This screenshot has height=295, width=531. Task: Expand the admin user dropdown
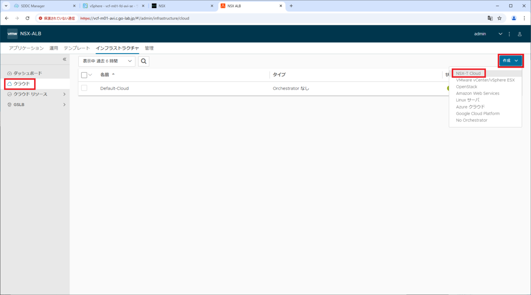pyautogui.click(x=500, y=34)
